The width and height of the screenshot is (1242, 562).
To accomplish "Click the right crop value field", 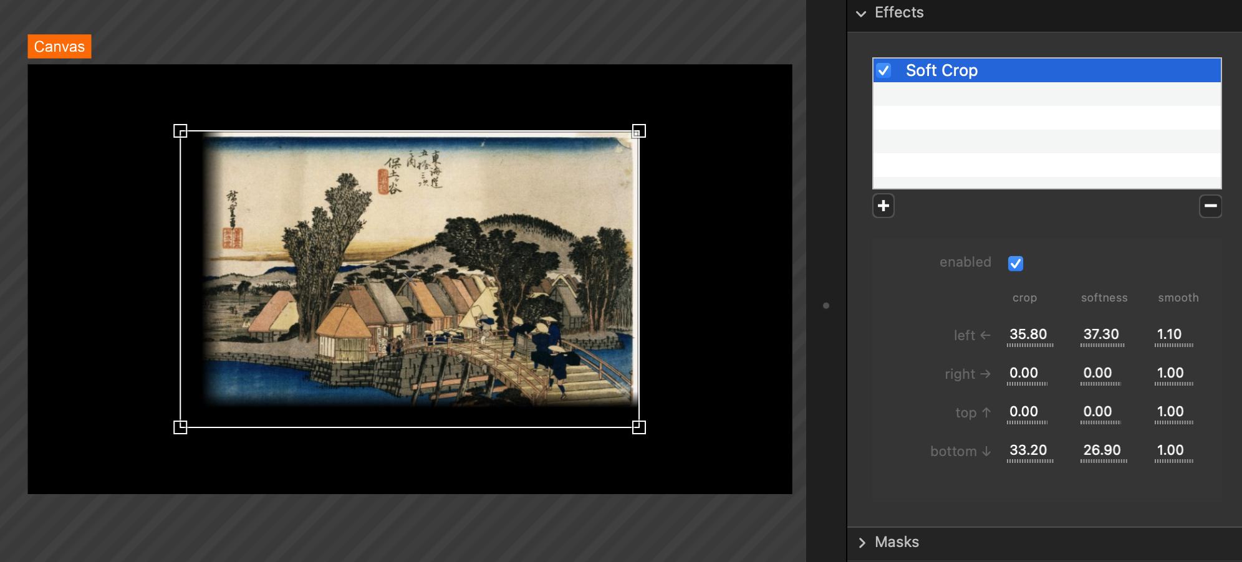I will pyautogui.click(x=1024, y=373).
